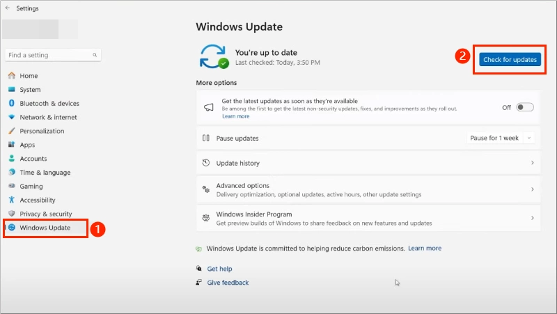Click 'Last checked: Today, 3:50 PM' text

(x=277, y=63)
